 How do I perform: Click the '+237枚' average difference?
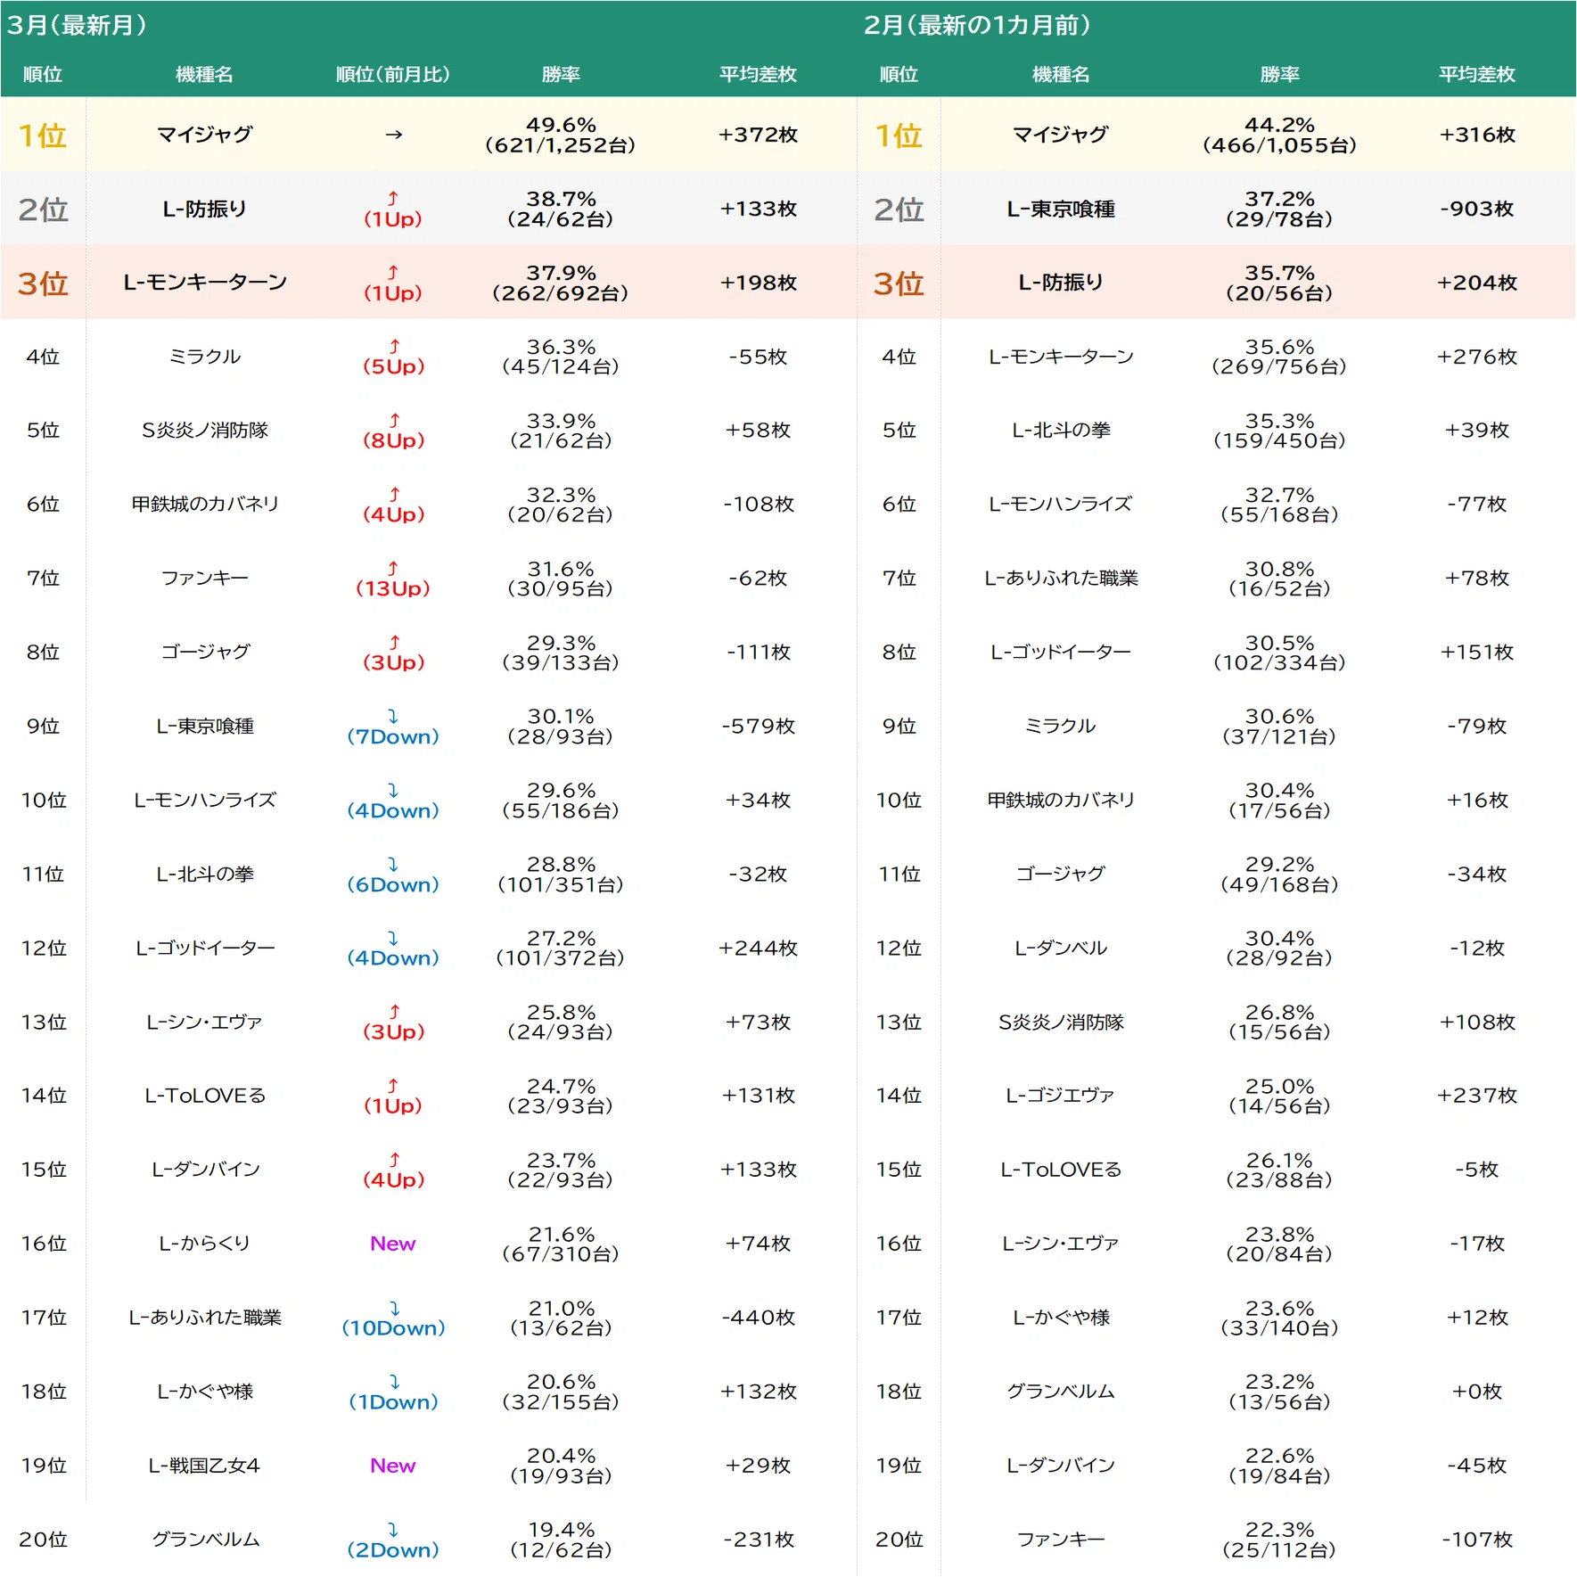[1477, 1096]
